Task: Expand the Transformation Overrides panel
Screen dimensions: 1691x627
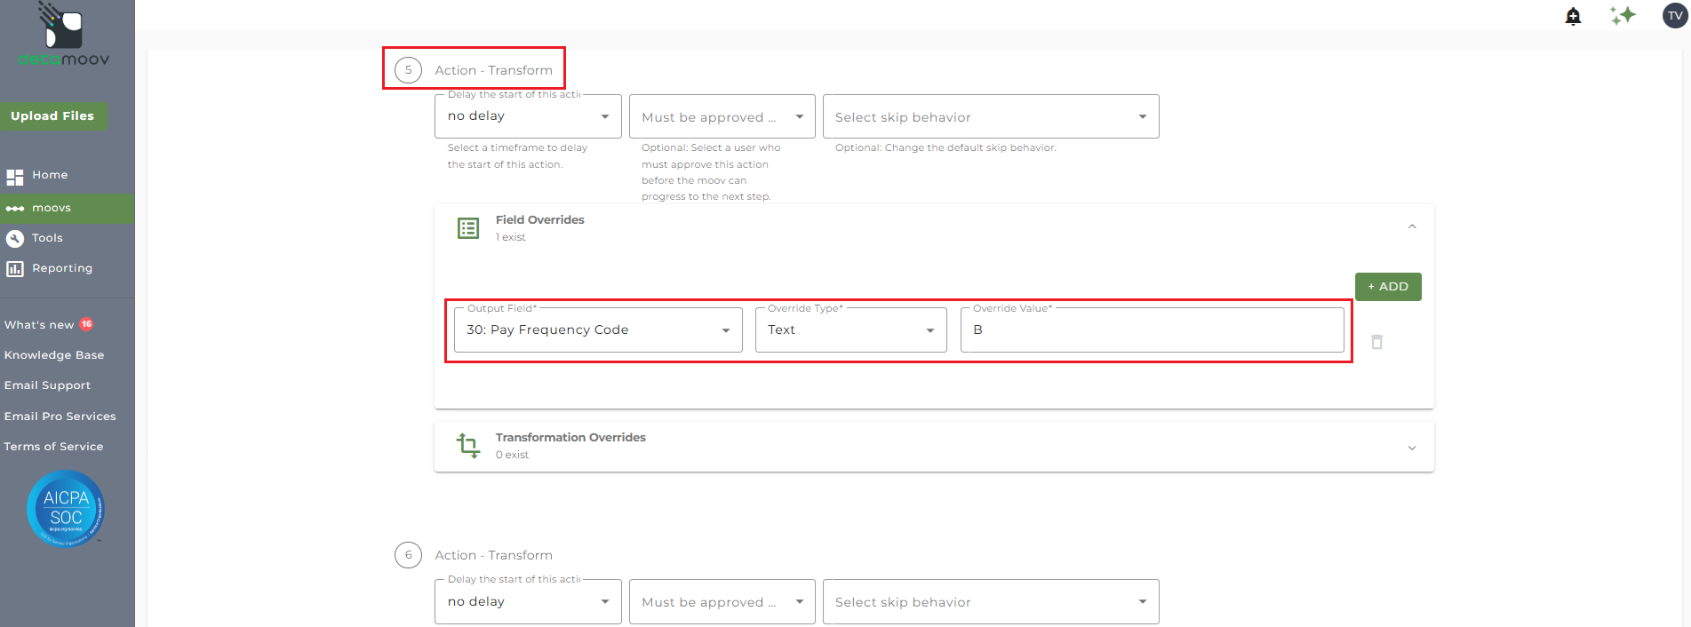Action: click(1411, 448)
